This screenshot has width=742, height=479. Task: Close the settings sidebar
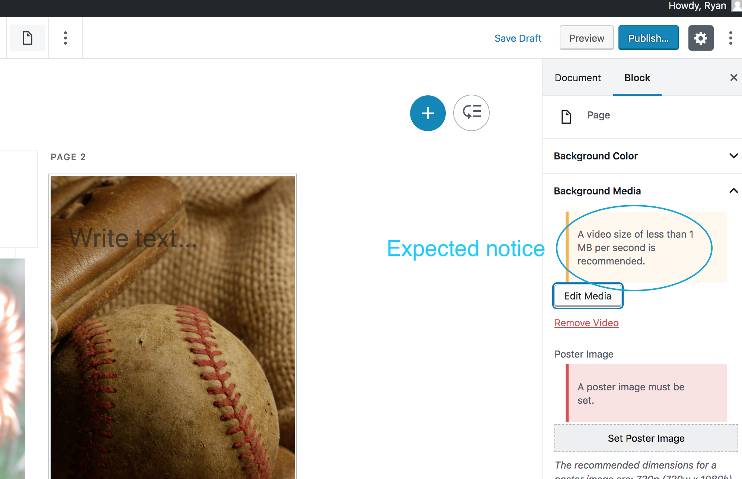[x=733, y=77]
